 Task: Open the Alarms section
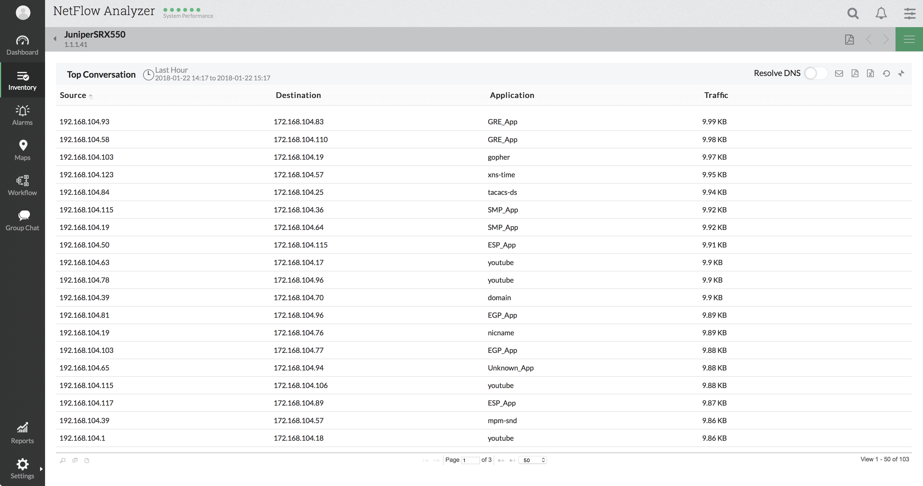tap(22, 115)
